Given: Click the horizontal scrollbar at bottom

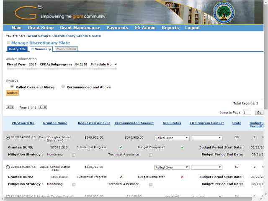Looking at the screenshot, I should coord(128,199).
